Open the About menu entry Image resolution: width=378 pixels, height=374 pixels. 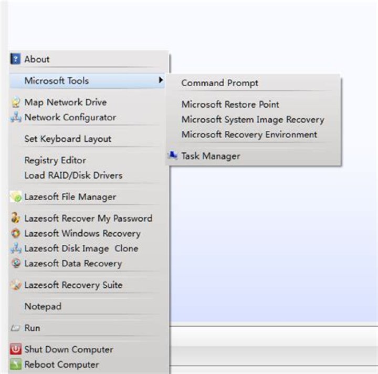coord(89,59)
